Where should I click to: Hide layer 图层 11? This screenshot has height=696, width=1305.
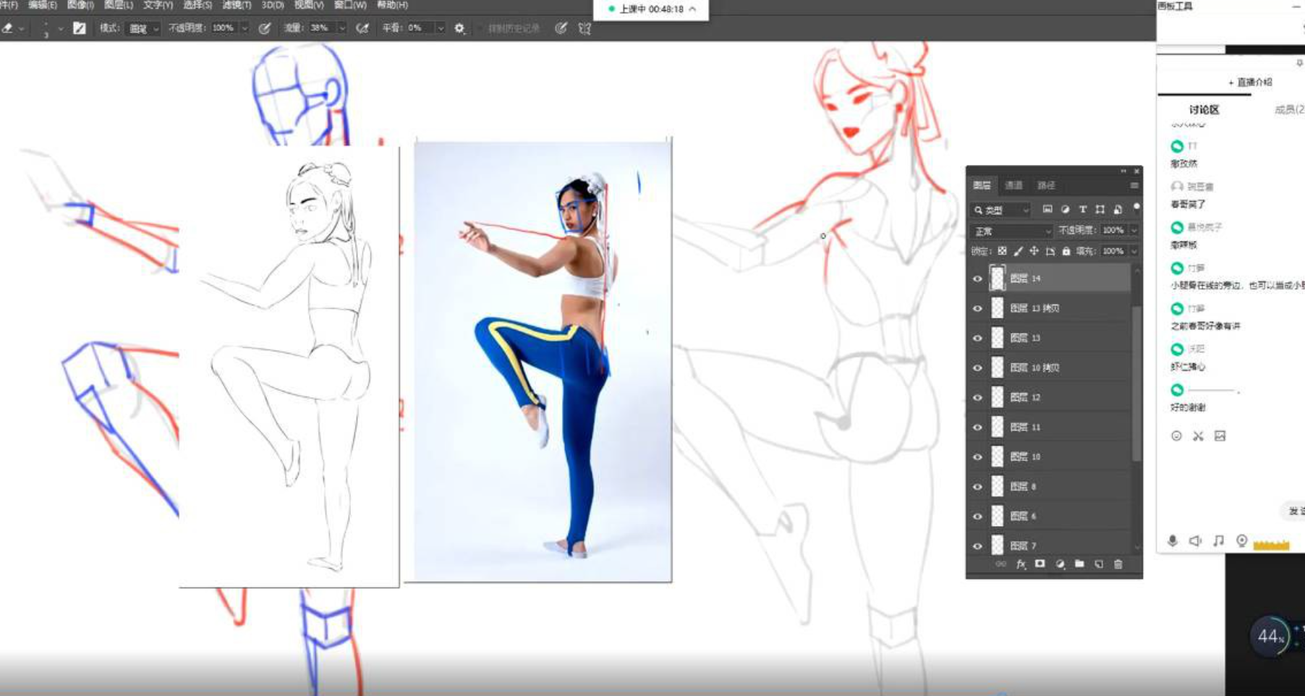(x=977, y=427)
